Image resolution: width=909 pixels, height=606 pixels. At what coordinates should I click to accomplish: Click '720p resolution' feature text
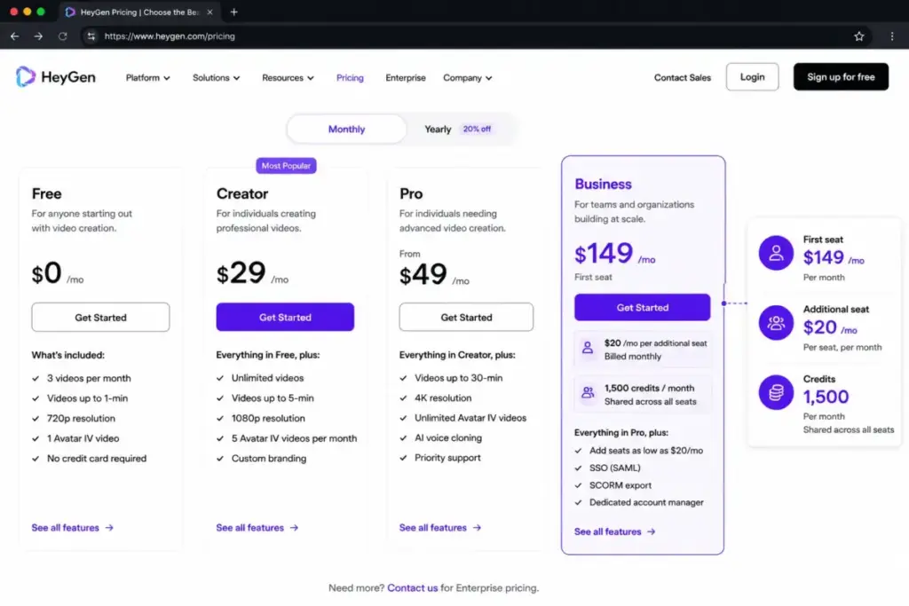[81, 418]
